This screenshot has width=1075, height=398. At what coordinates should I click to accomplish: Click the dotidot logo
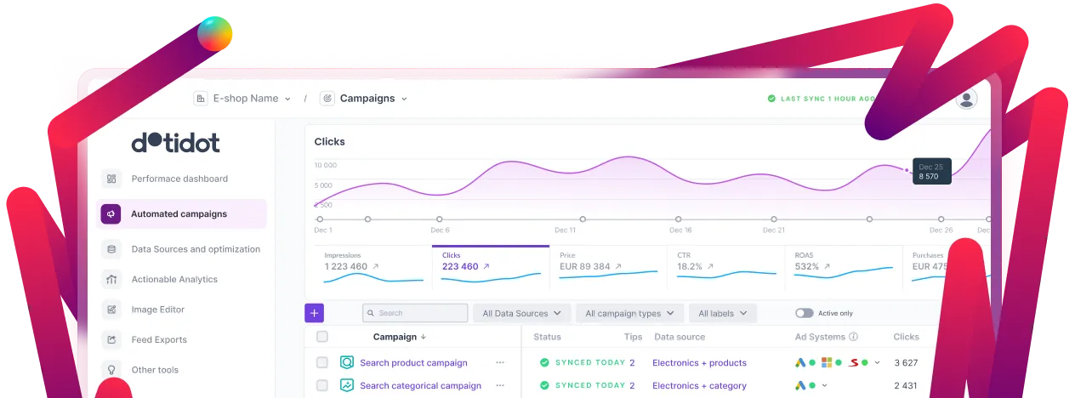tap(176, 142)
